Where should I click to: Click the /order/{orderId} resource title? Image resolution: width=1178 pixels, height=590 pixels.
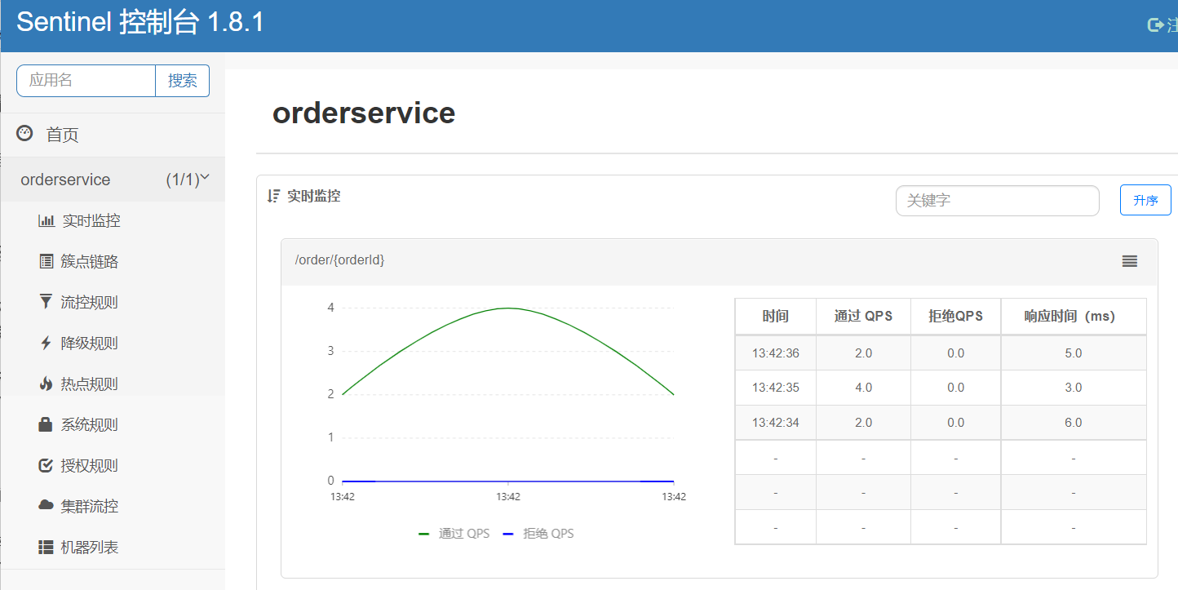click(x=339, y=260)
